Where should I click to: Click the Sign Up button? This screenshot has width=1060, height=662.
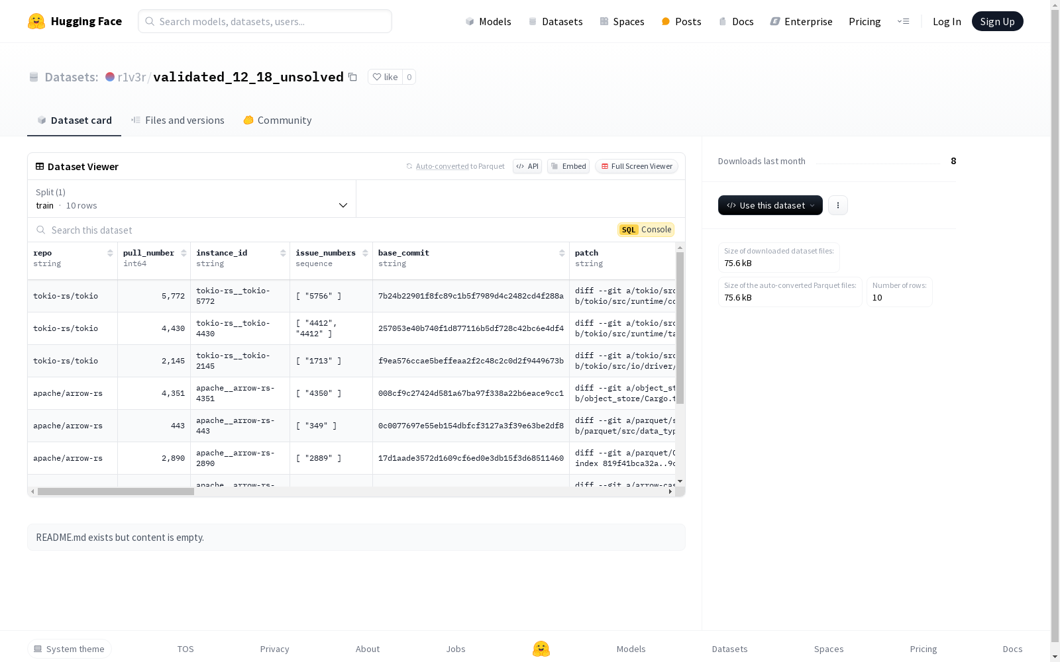click(997, 21)
